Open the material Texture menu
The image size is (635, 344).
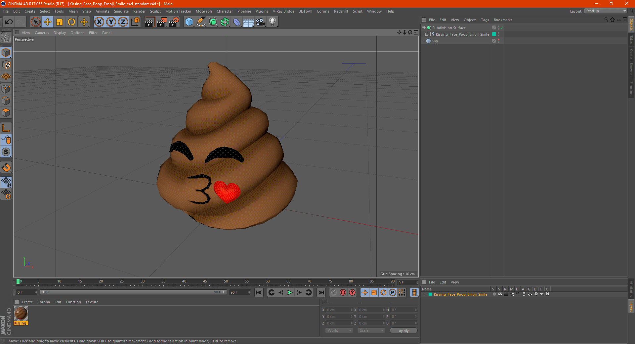coord(92,302)
